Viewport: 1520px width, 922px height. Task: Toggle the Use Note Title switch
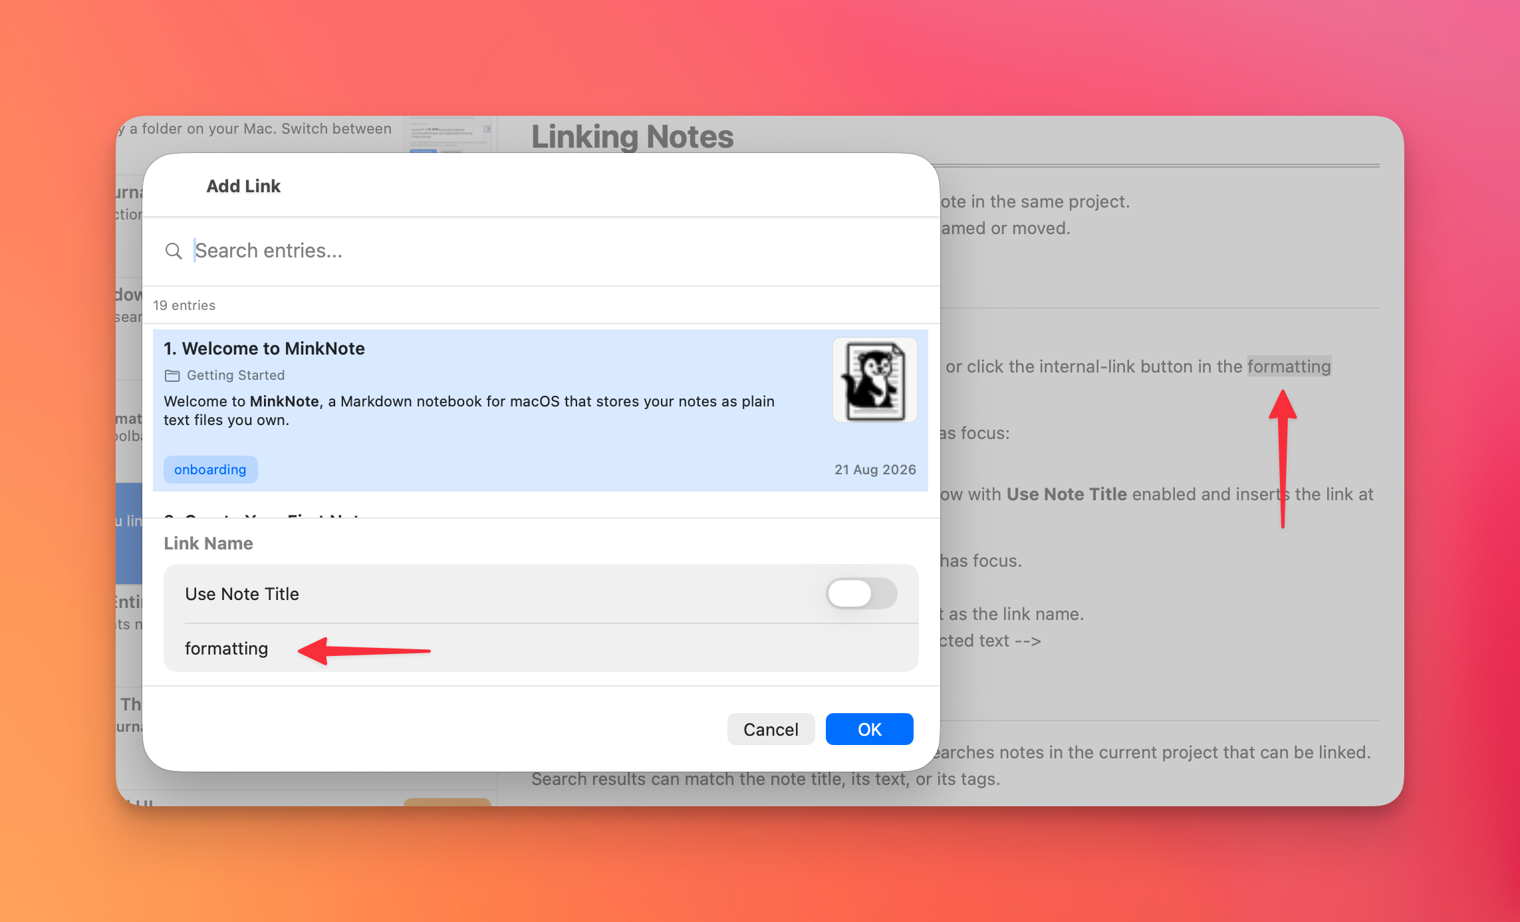pos(861,593)
